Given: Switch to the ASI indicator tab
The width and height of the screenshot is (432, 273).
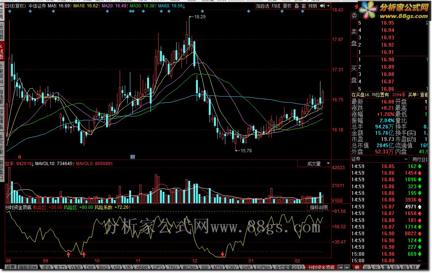Looking at the screenshot, I should 117,267.
